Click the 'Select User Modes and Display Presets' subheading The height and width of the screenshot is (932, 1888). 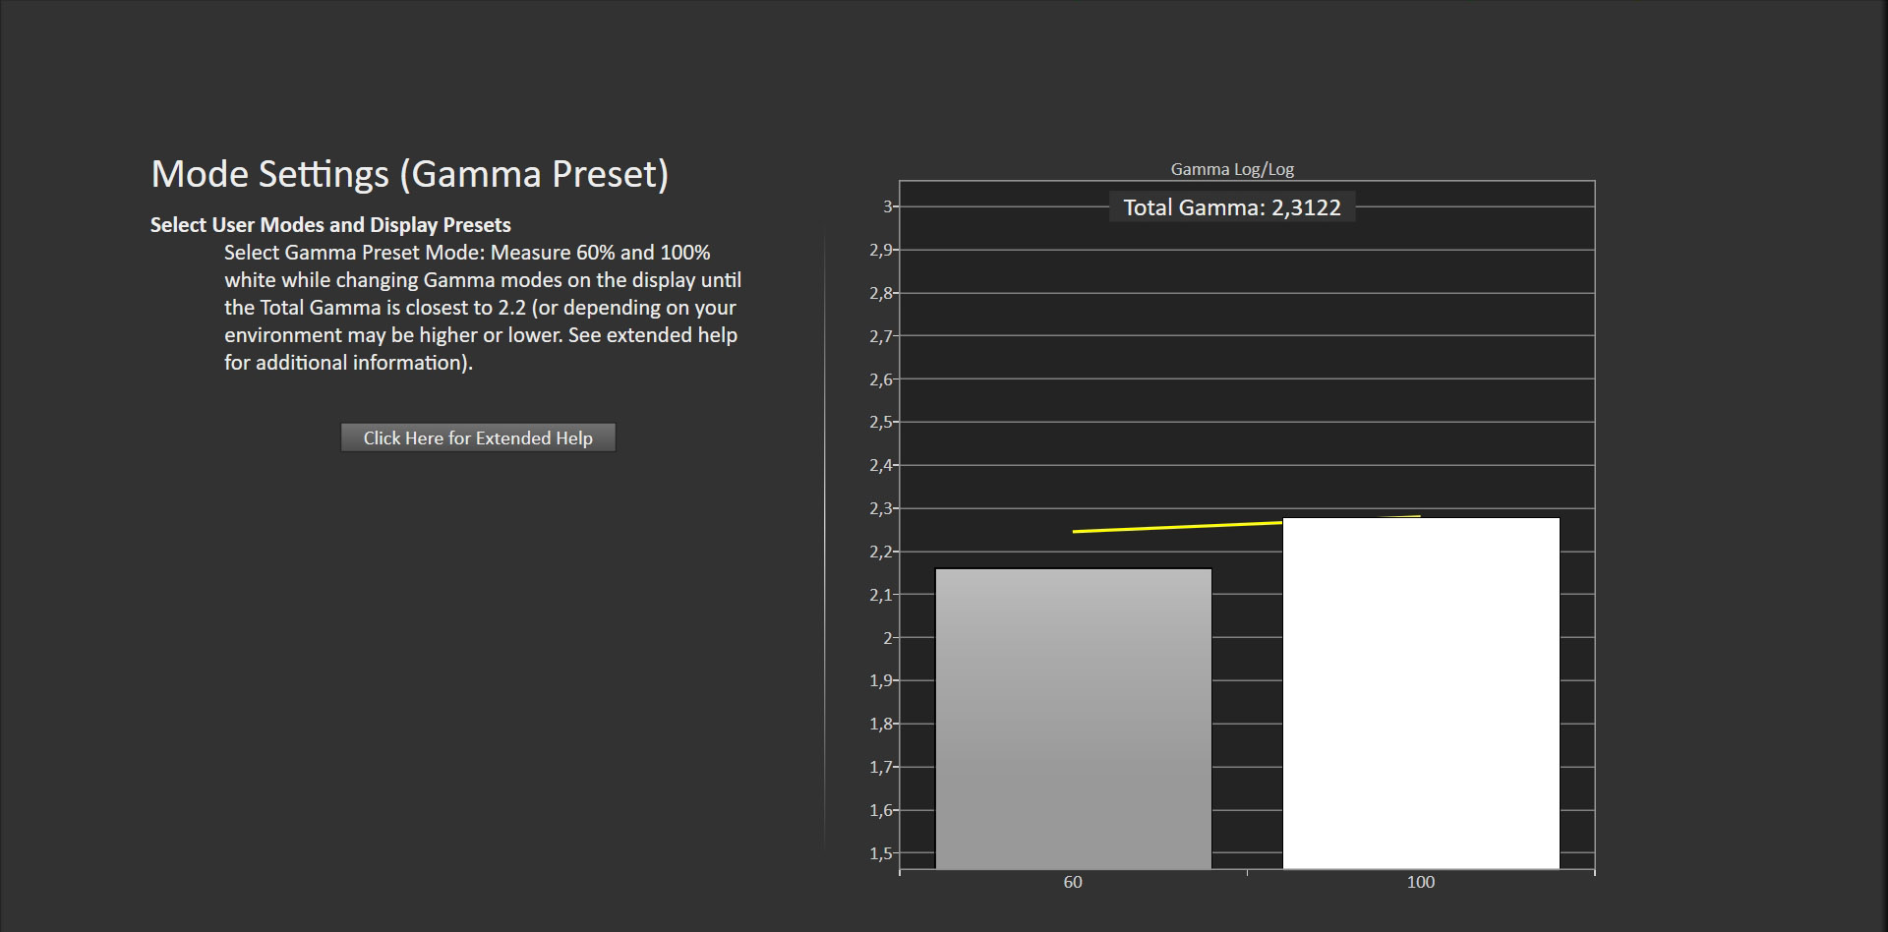click(x=330, y=225)
